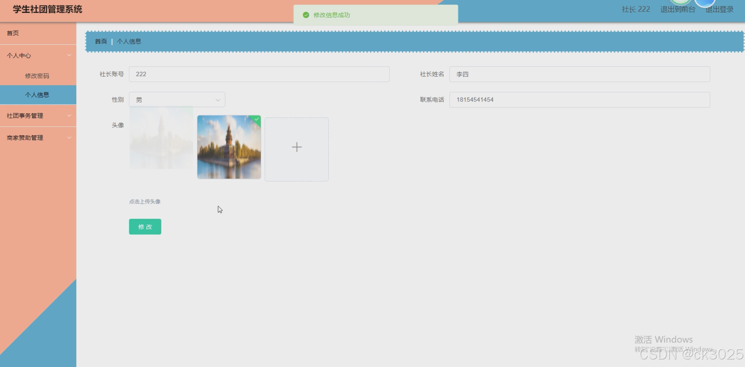Image resolution: width=745 pixels, height=367 pixels.
Task: Click 退出登录 to log out
Action: pyautogui.click(x=719, y=10)
